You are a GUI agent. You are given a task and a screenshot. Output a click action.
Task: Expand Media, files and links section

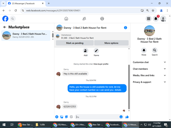(149, 75)
